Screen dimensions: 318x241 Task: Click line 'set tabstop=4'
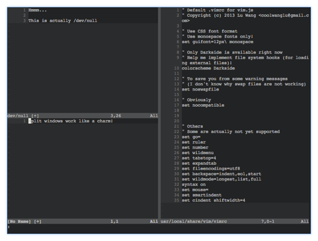pos(199,158)
